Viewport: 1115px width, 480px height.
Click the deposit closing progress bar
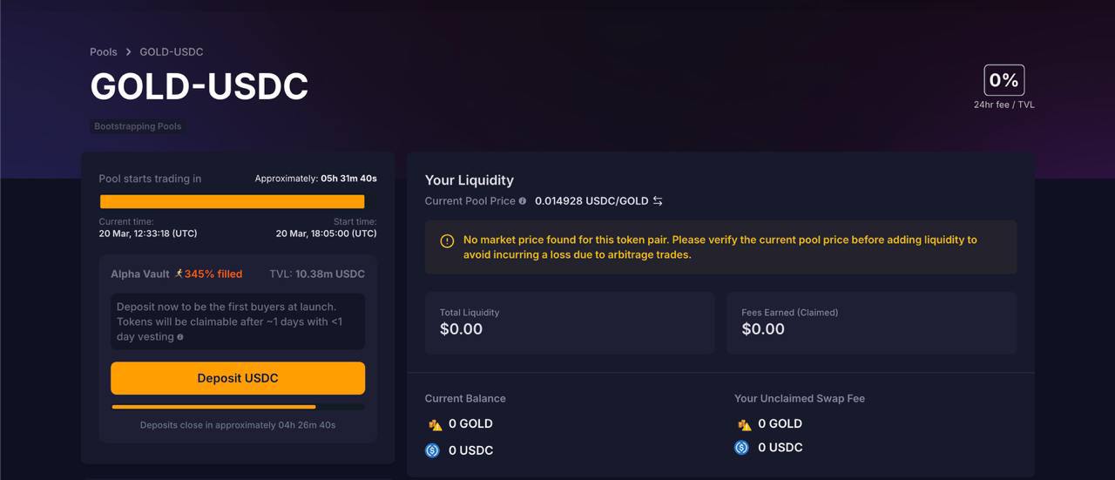pos(238,407)
